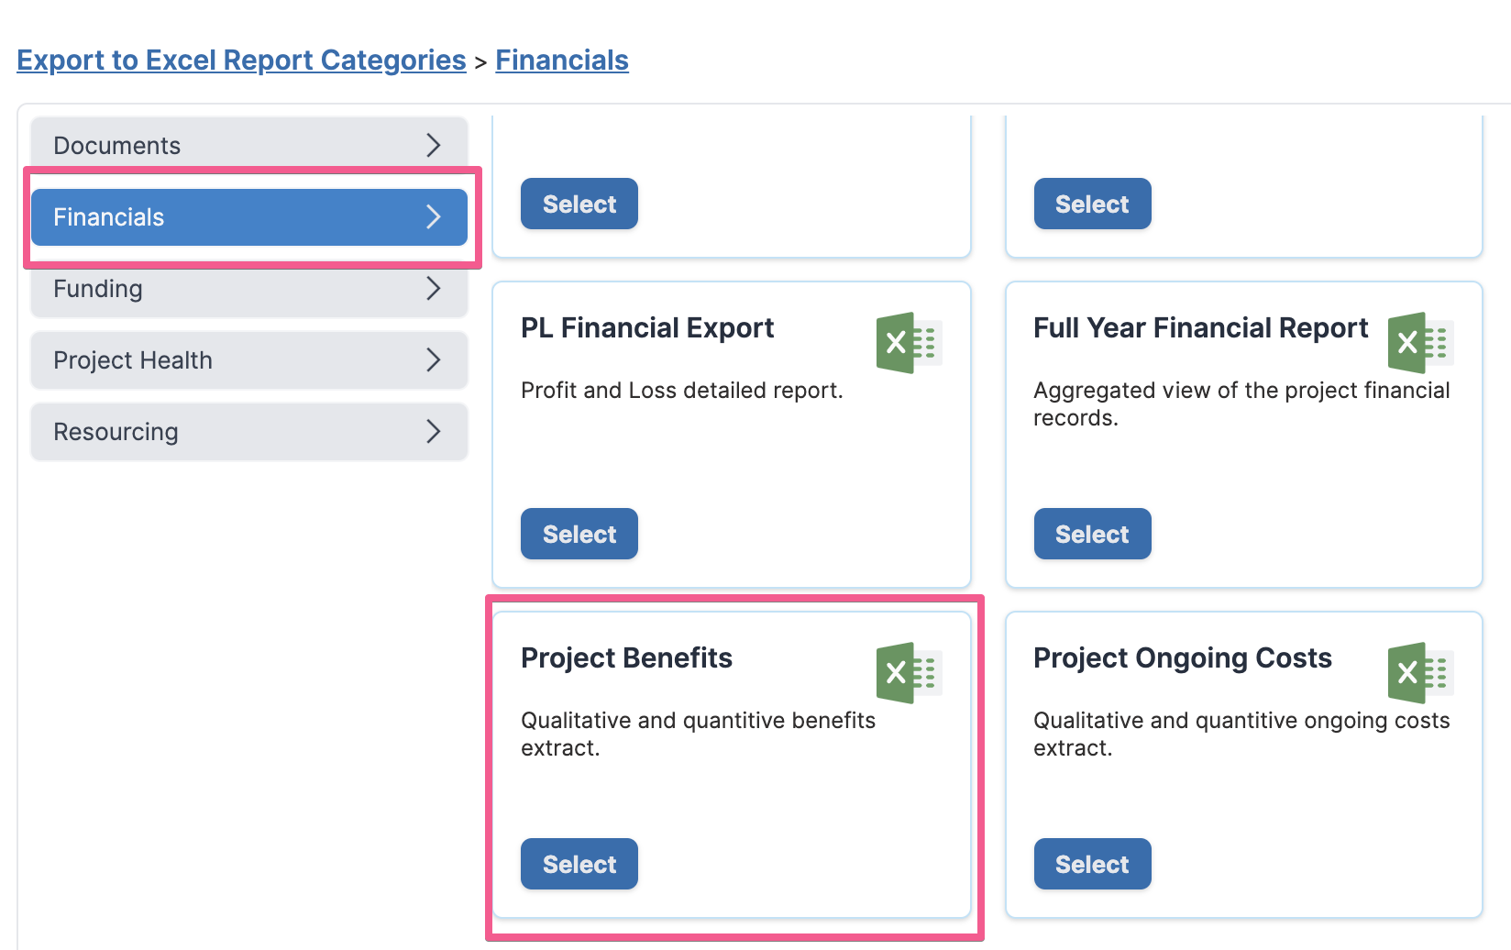The width and height of the screenshot is (1511, 950).
Task: Select the Full Year Financial Report
Action: (1092, 534)
